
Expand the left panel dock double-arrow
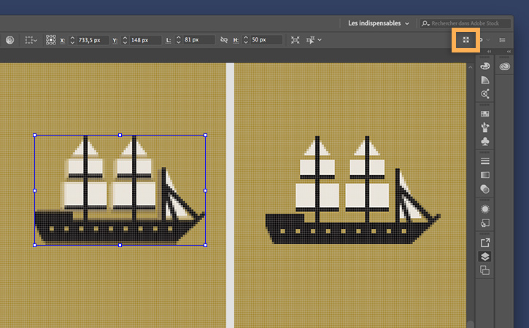click(489, 52)
